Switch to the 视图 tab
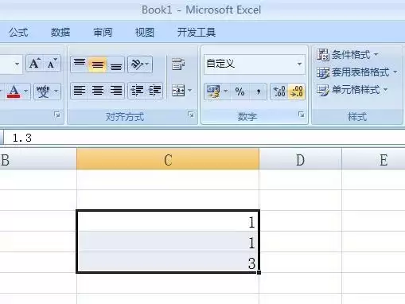This screenshot has height=304, width=405. click(x=145, y=33)
